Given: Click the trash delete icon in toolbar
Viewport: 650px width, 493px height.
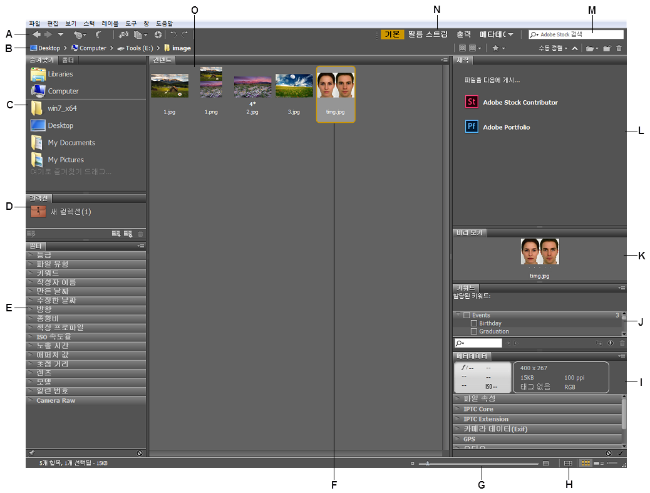Looking at the screenshot, I should tap(619, 48).
